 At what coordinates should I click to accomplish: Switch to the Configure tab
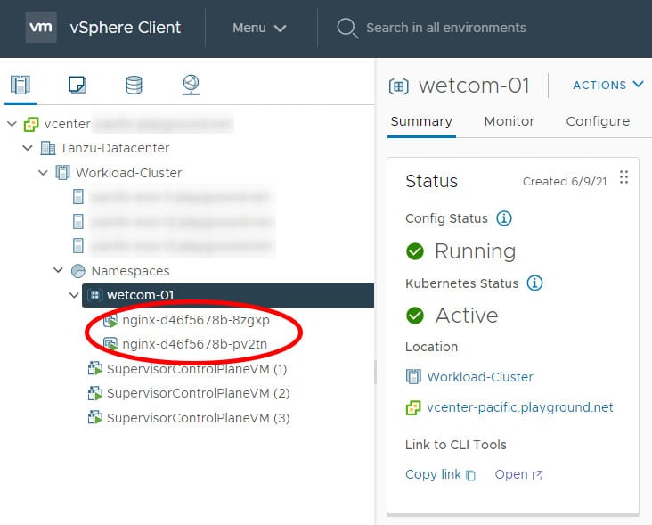coord(598,121)
